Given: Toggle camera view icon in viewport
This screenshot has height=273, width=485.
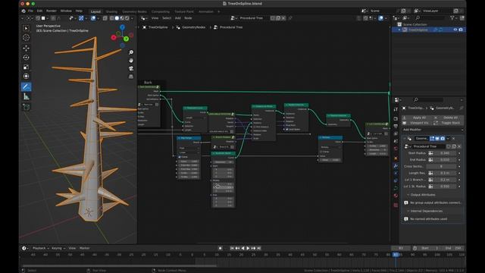Looking at the screenshot, I should tap(131, 68).
